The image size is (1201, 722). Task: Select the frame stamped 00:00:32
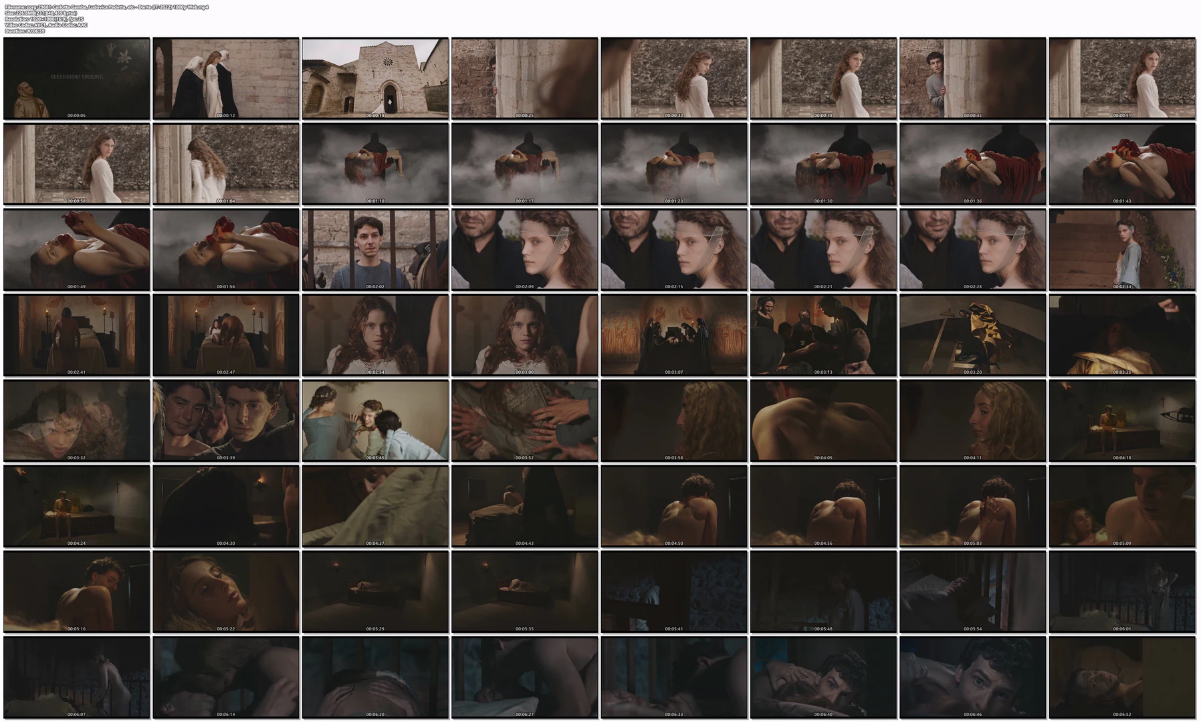pos(674,78)
